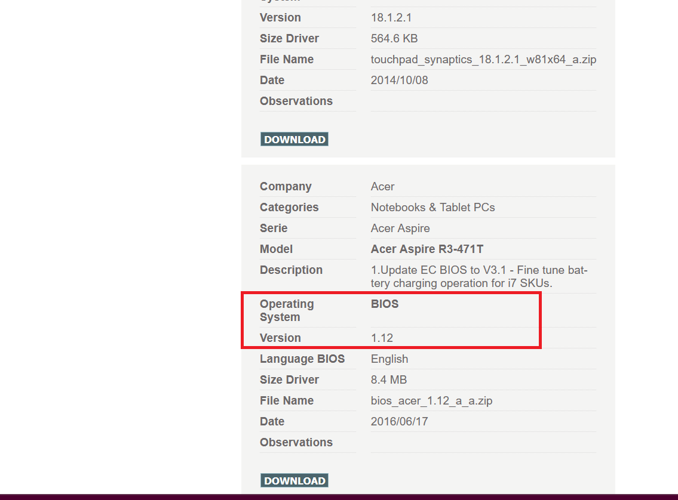The height and width of the screenshot is (500, 678).
Task: Click the model name Acer Aspire R3-471T
Action: point(427,249)
